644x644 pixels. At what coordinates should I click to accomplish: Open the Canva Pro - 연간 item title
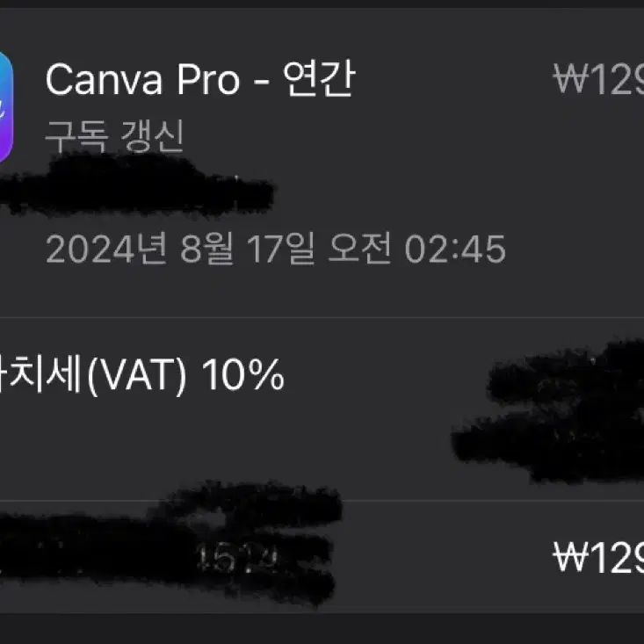pyautogui.click(x=200, y=79)
